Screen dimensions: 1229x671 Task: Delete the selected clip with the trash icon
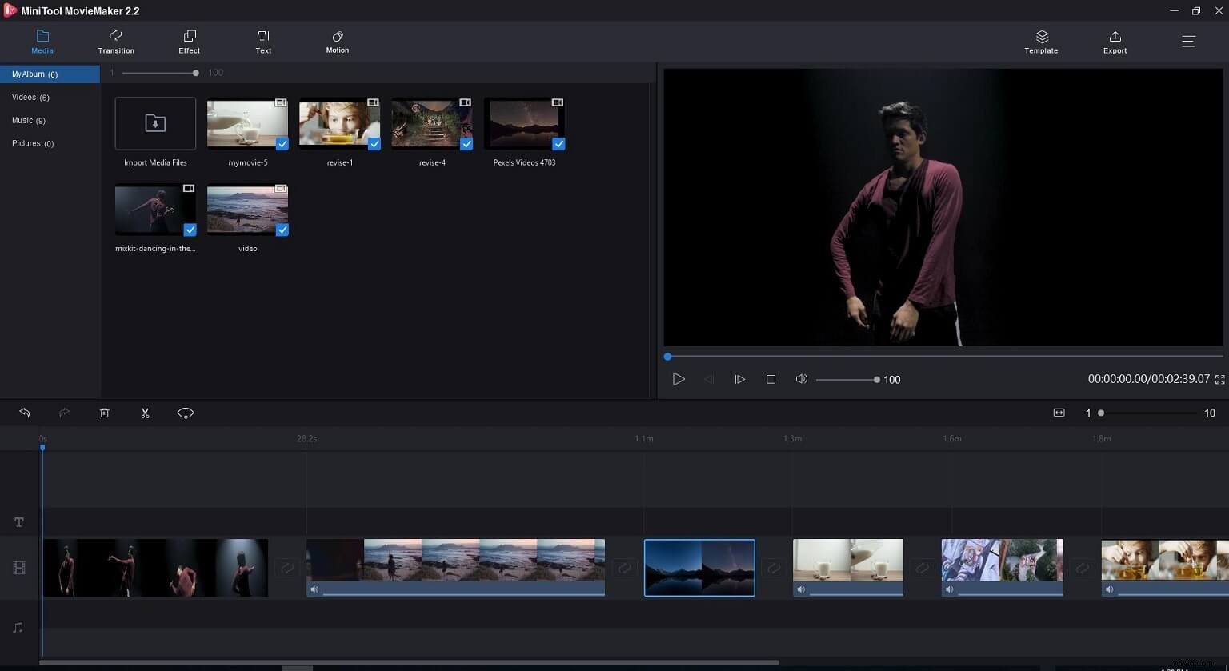(x=104, y=413)
